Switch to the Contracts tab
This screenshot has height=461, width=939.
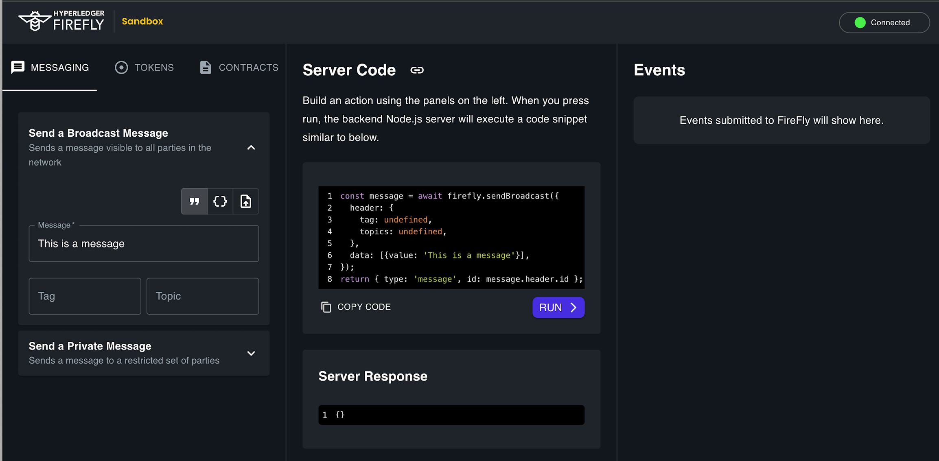(x=239, y=68)
